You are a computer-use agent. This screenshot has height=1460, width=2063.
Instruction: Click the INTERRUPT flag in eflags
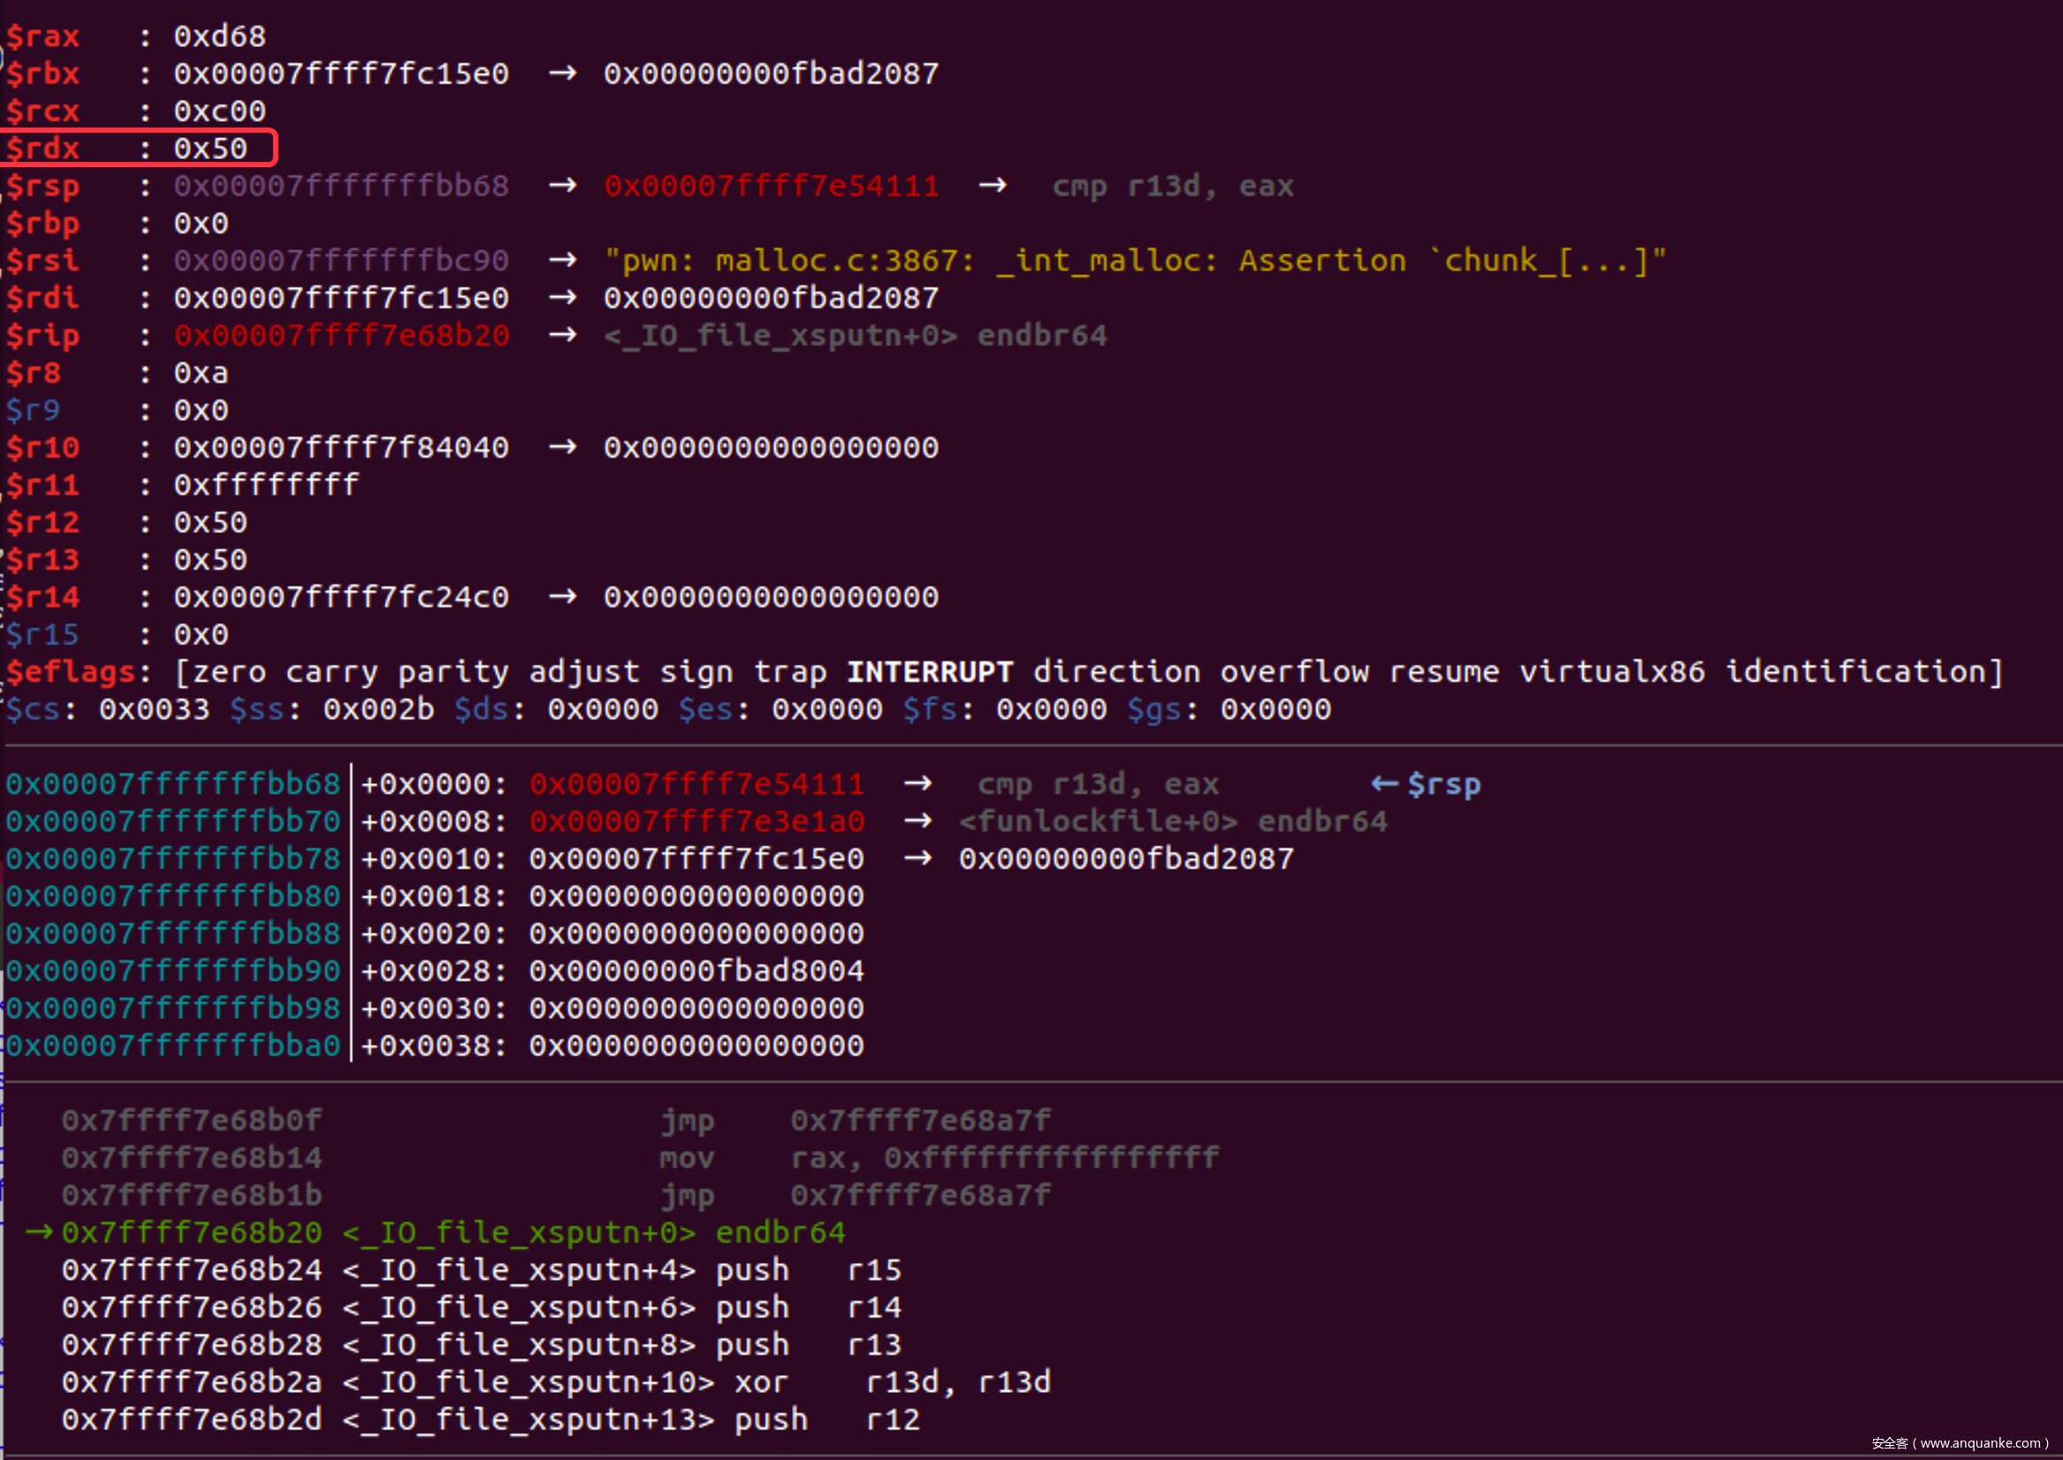930,672
